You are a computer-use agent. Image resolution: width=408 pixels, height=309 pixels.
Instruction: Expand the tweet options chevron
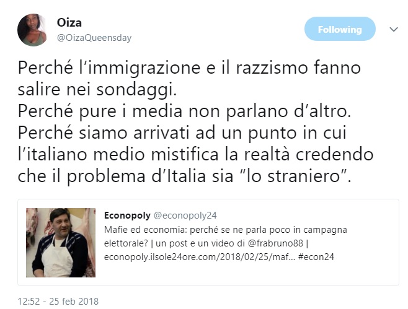[394, 29]
